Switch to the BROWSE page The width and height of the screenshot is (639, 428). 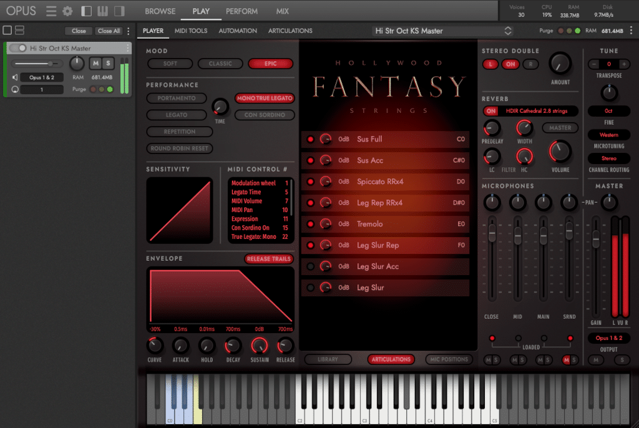click(x=160, y=11)
